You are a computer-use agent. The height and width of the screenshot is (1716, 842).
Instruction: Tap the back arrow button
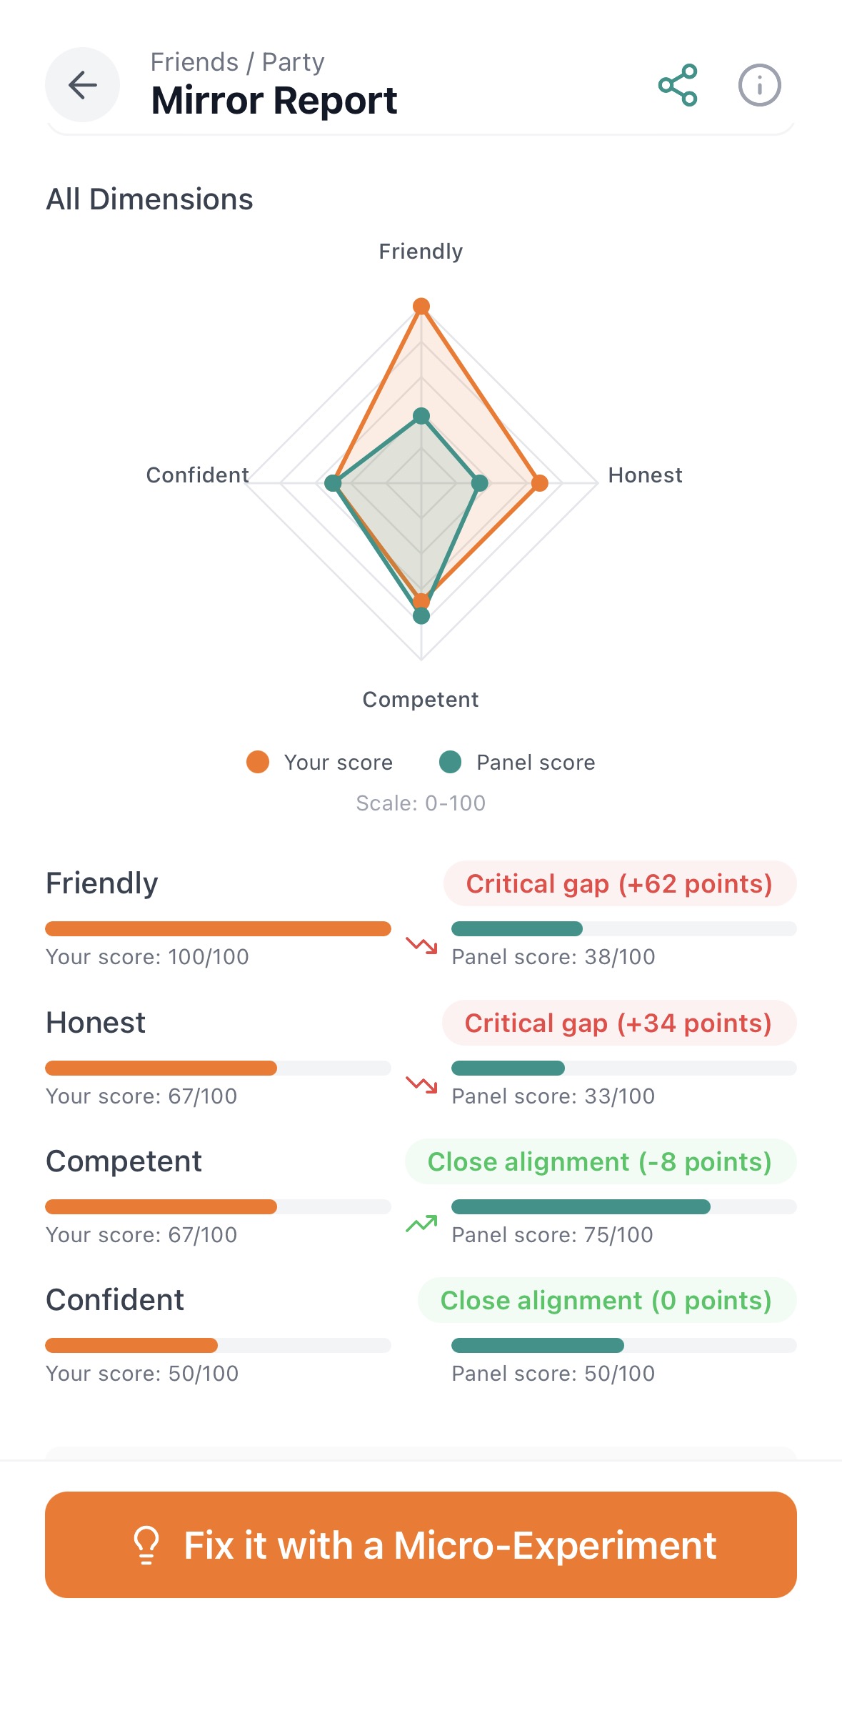pos(82,85)
